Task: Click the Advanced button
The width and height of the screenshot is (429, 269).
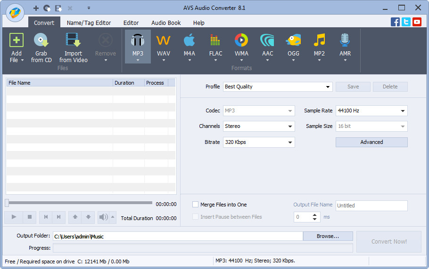Action: pos(371,142)
